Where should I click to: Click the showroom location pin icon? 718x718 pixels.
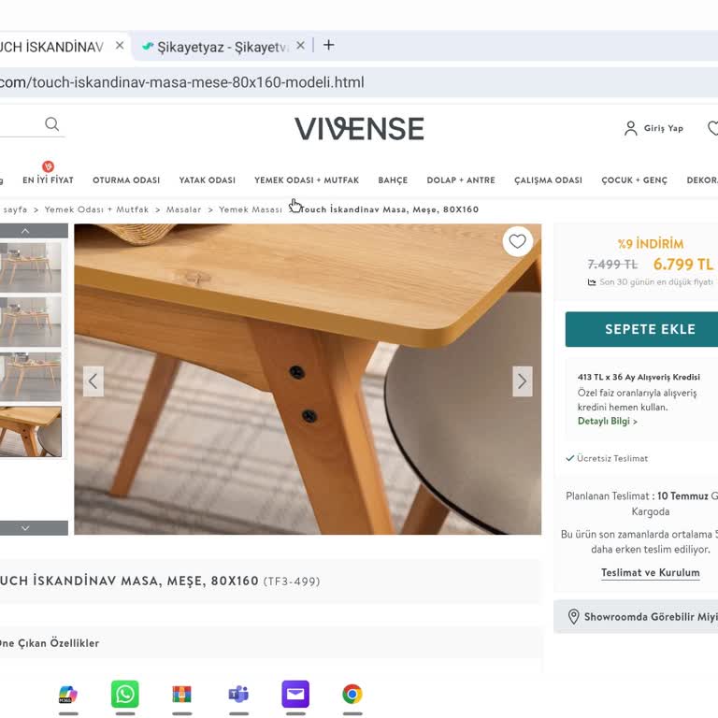click(573, 616)
